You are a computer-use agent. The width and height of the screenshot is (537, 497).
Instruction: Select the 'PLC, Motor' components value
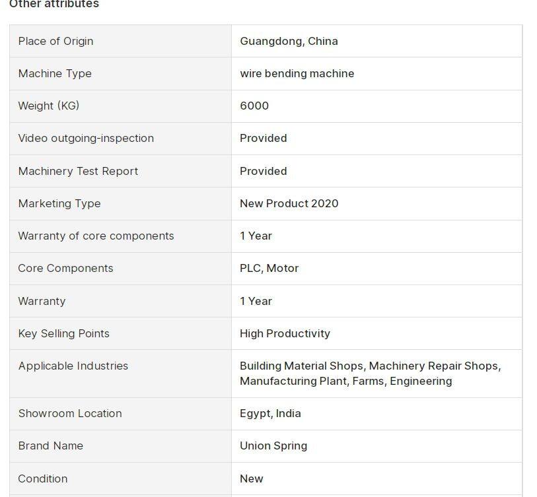click(x=269, y=268)
